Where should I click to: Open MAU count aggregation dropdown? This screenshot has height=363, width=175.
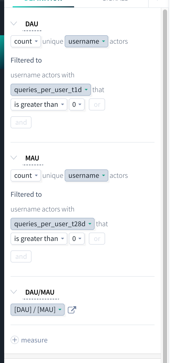tap(26, 175)
